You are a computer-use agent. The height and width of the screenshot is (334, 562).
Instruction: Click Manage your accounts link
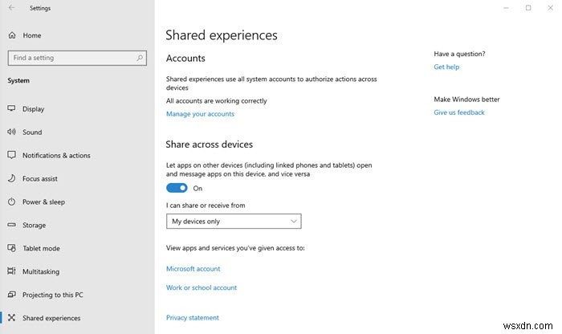point(200,114)
